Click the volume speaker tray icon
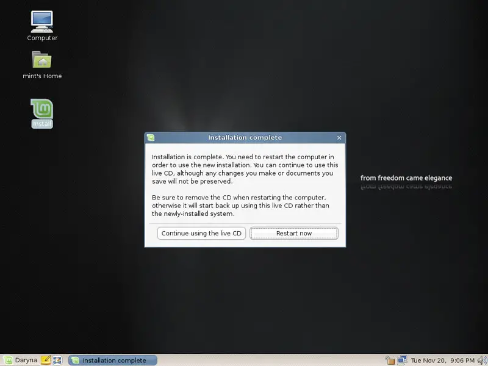The image size is (488, 366). [482, 361]
